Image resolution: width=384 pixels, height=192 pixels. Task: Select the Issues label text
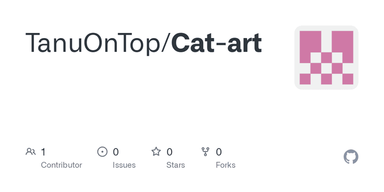124,165
